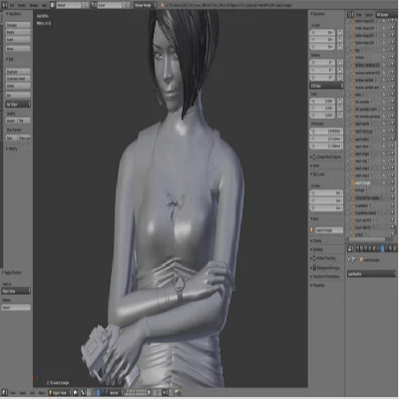Click the Duplicate button in Edit panel
The image size is (399, 399).
(18, 72)
